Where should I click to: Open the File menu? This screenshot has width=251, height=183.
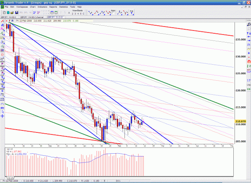click(x=6, y=7)
